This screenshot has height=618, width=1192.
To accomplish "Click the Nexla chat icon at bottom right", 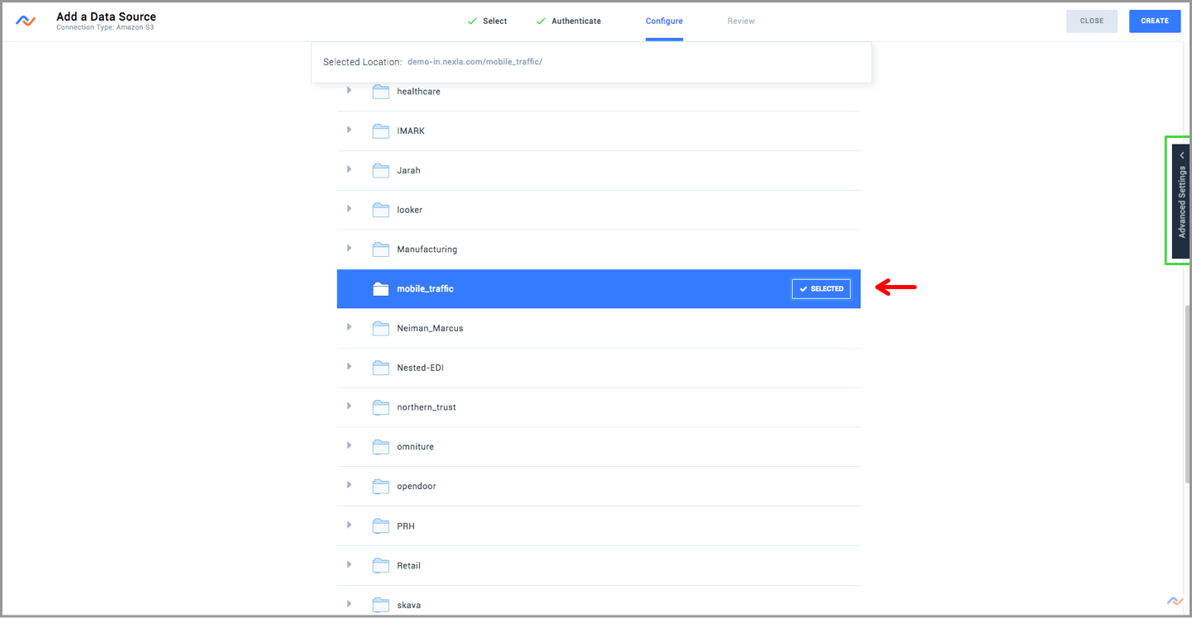I will coord(1175,601).
